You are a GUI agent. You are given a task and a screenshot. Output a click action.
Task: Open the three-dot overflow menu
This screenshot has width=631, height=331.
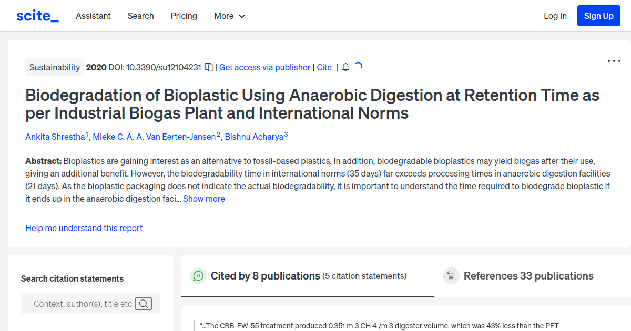[x=614, y=61]
